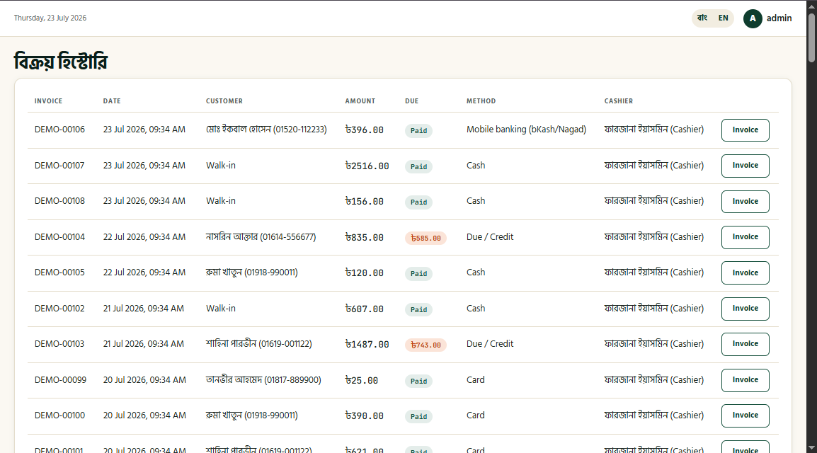Click the ৳585.00 due badge
Image resolution: width=817 pixels, height=453 pixels.
(x=425, y=238)
